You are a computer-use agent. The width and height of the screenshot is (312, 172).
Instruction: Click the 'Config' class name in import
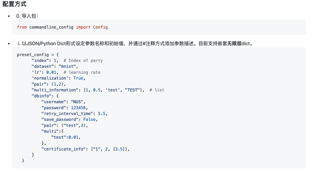coord(100,27)
